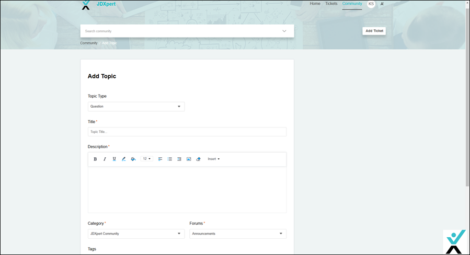Go to the Tickets tab

click(331, 4)
